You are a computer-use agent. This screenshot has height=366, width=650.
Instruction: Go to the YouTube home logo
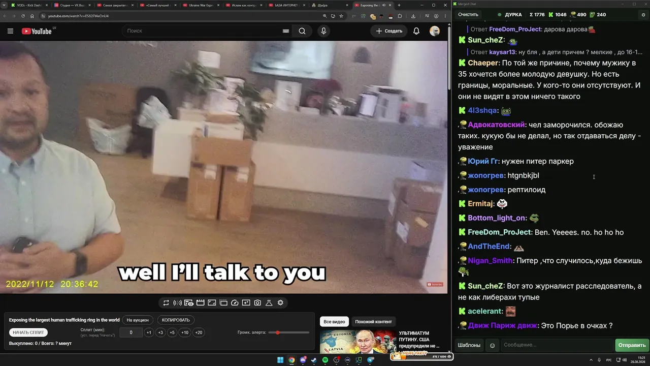click(37, 31)
